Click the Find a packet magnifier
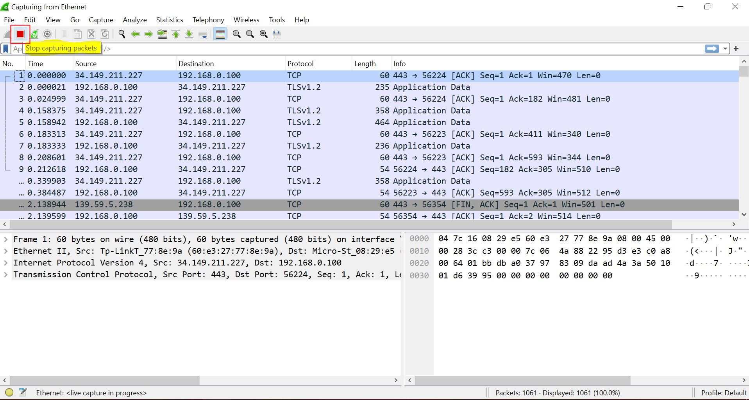This screenshot has height=400, width=749. 122,34
